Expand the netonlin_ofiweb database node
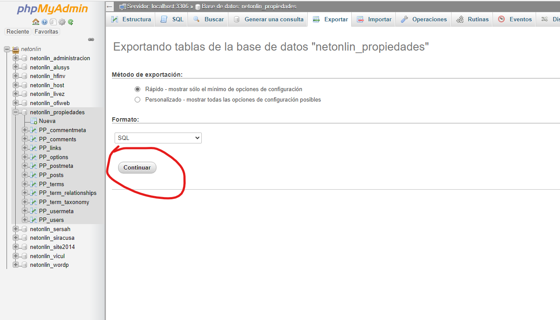The image size is (560, 320). [x=16, y=103]
